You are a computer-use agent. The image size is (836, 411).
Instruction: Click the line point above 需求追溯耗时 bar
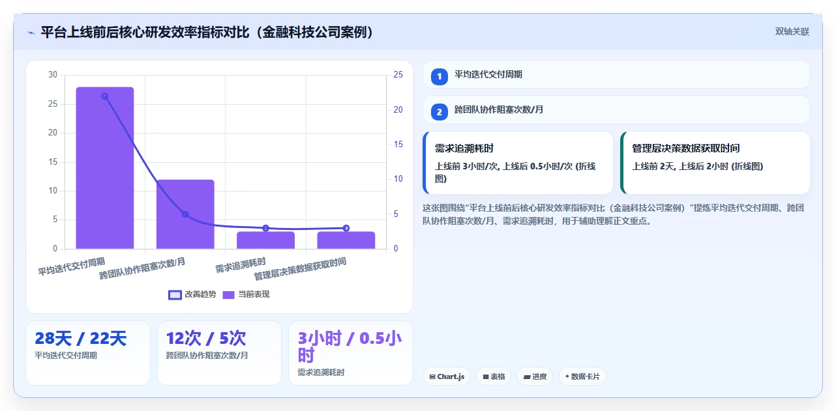point(265,228)
